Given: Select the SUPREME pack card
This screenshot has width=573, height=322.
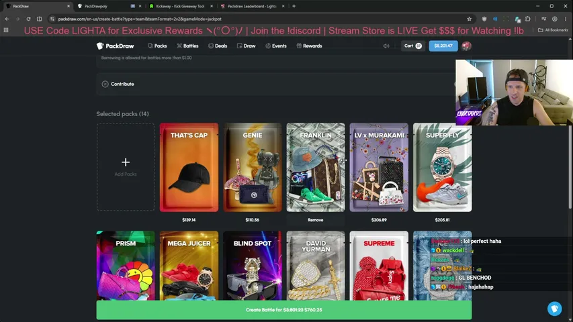Looking at the screenshot, I should point(379,266).
